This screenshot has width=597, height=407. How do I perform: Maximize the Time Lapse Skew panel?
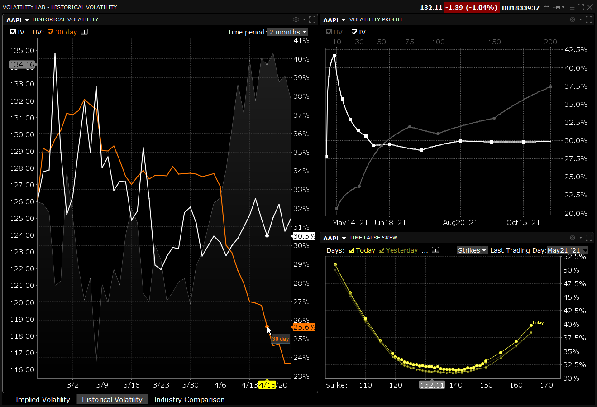point(589,238)
